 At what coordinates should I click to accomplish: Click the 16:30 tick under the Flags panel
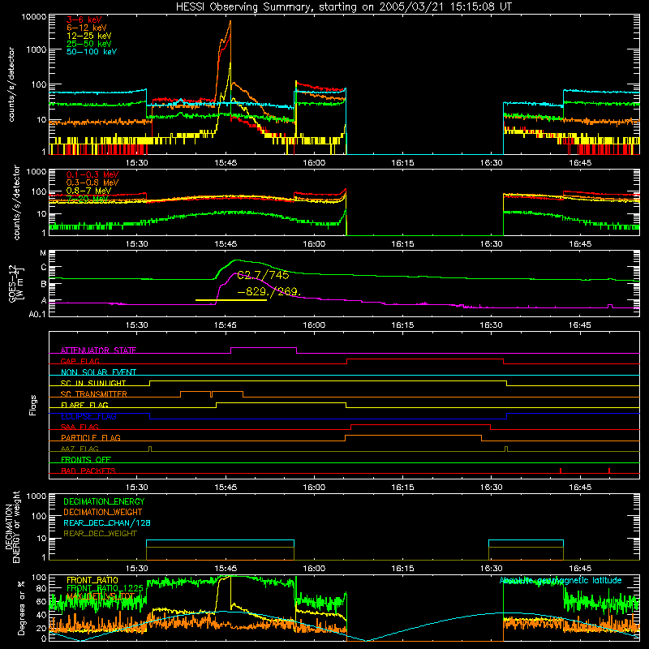pos(492,488)
